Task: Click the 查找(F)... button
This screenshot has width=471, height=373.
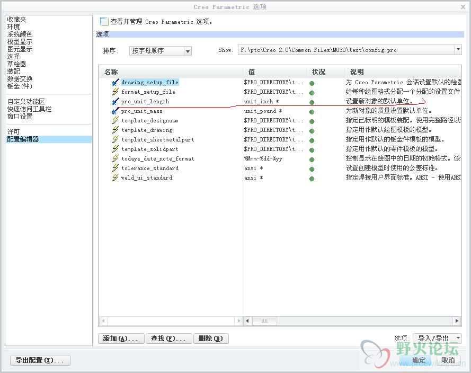Action: [x=169, y=339]
